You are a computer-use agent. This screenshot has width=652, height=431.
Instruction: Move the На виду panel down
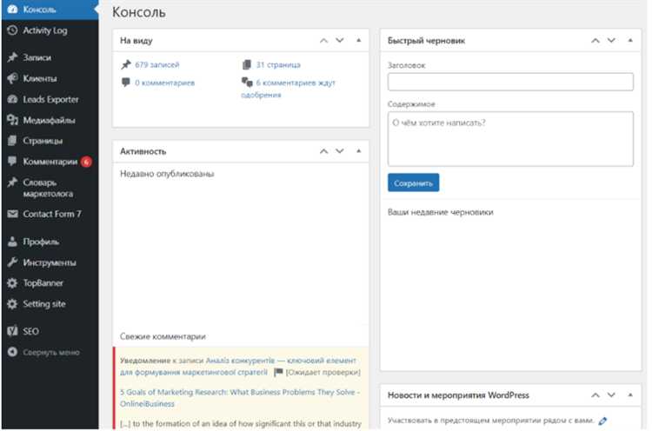(340, 41)
